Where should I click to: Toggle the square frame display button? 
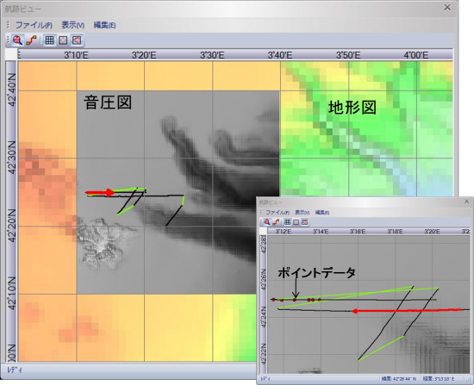click(63, 40)
